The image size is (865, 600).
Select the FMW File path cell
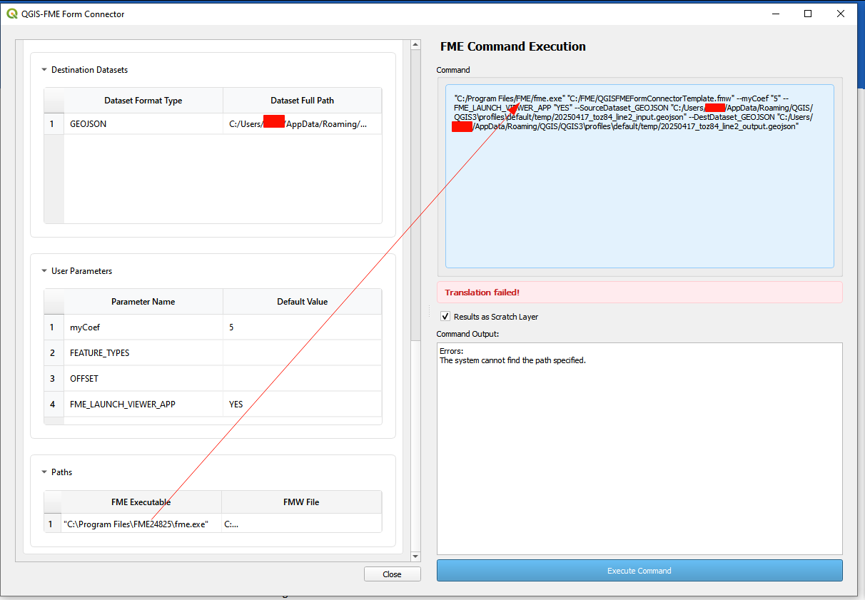[x=301, y=524]
